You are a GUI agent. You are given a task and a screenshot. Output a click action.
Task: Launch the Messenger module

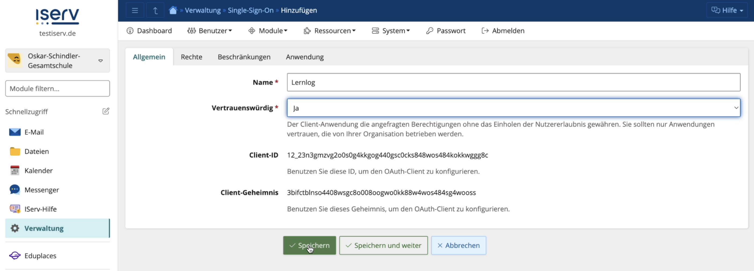click(42, 190)
